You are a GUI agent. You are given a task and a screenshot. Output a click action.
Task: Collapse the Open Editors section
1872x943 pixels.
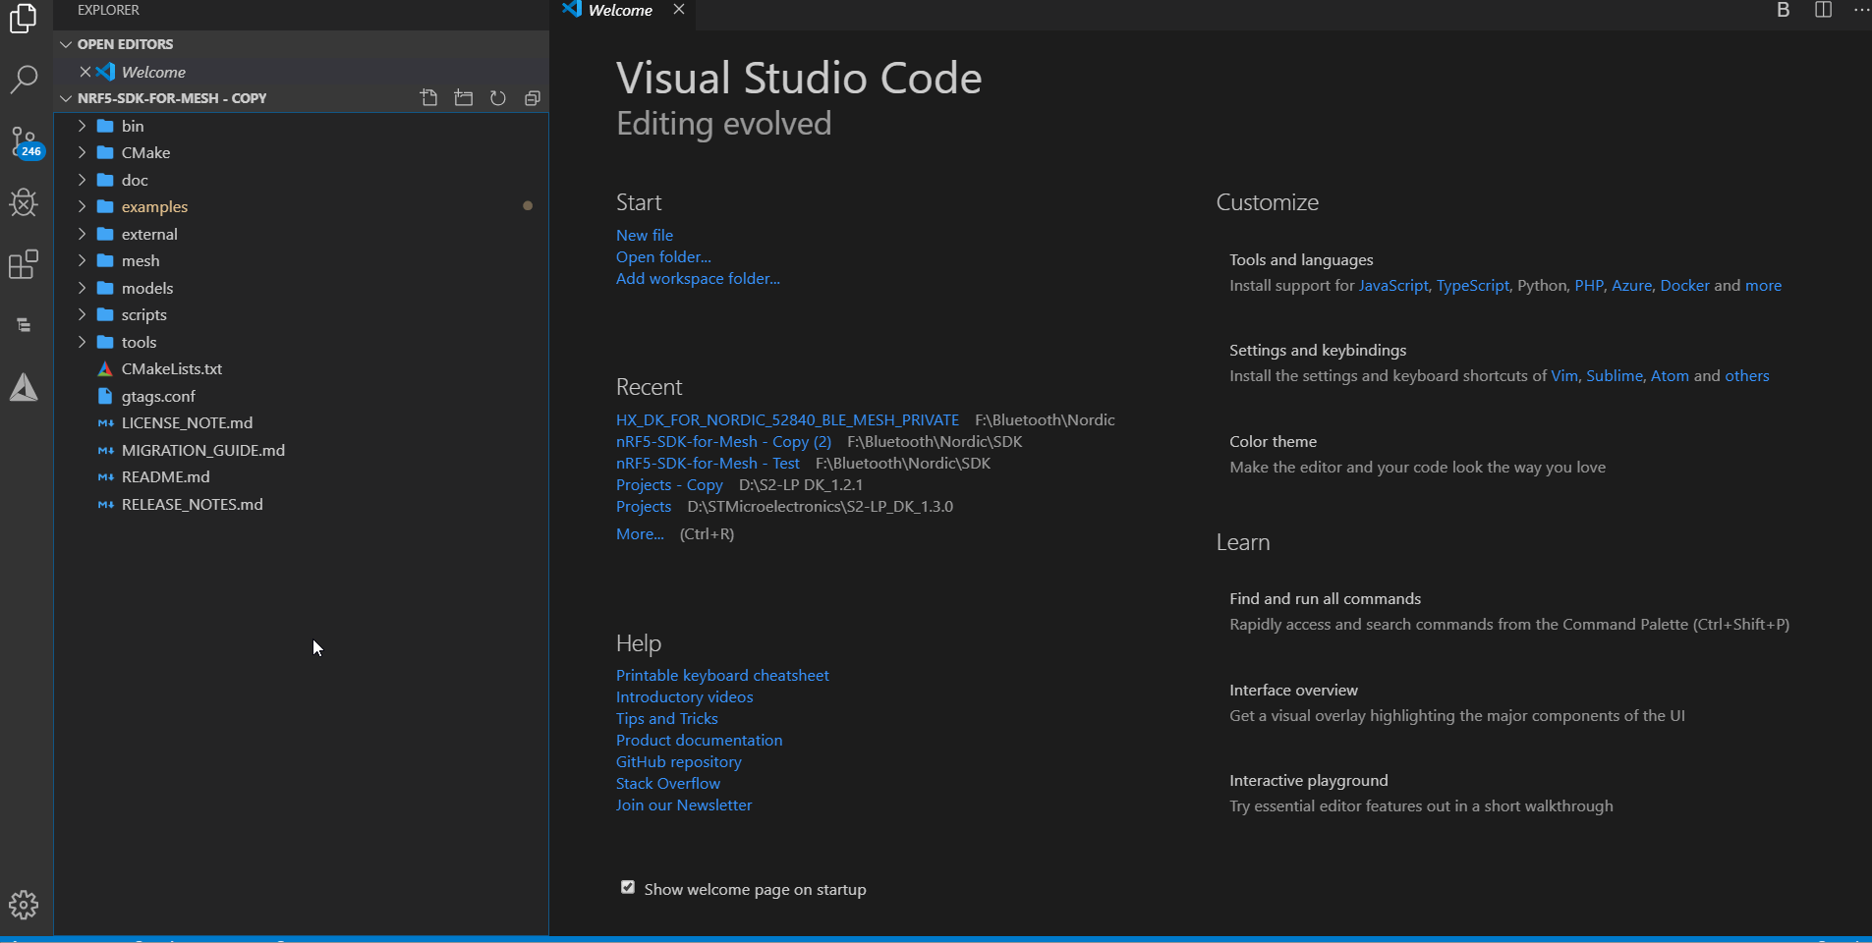(66, 44)
